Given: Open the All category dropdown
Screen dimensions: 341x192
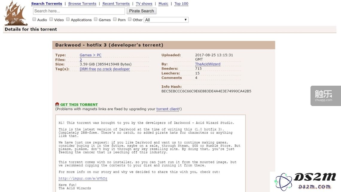Looking at the screenshot, I should coord(166,20).
